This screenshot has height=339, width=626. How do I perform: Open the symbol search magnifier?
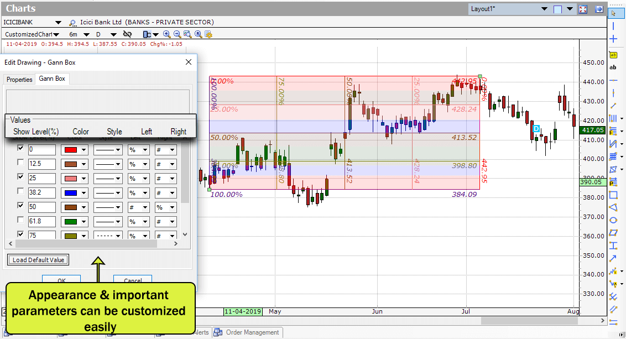click(x=72, y=23)
